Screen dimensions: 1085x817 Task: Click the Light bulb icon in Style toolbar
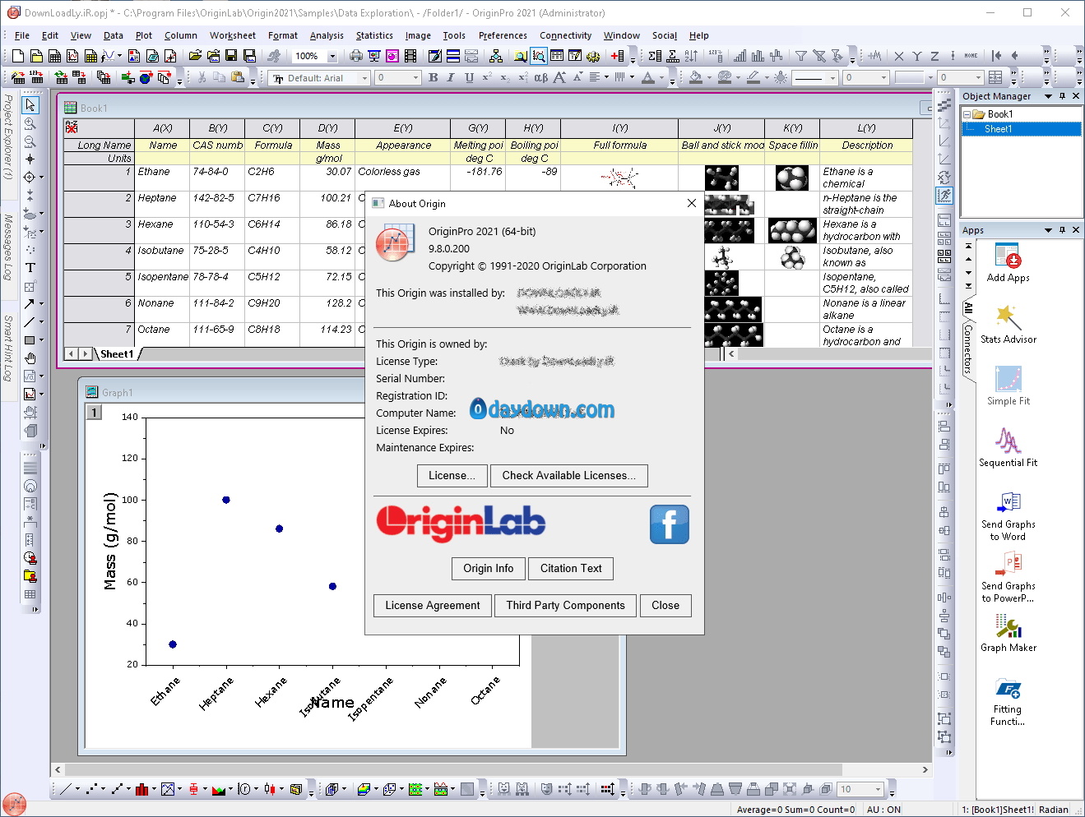[x=781, y=77]
